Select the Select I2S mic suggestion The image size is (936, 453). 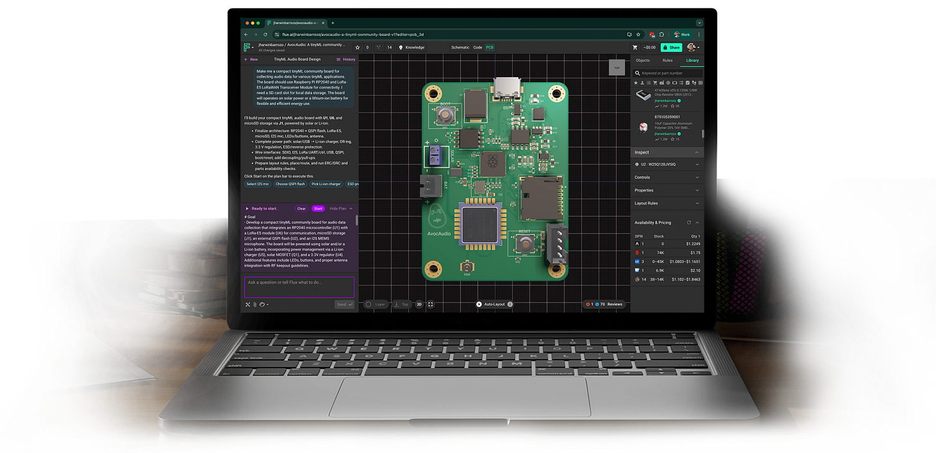[258, 184]
